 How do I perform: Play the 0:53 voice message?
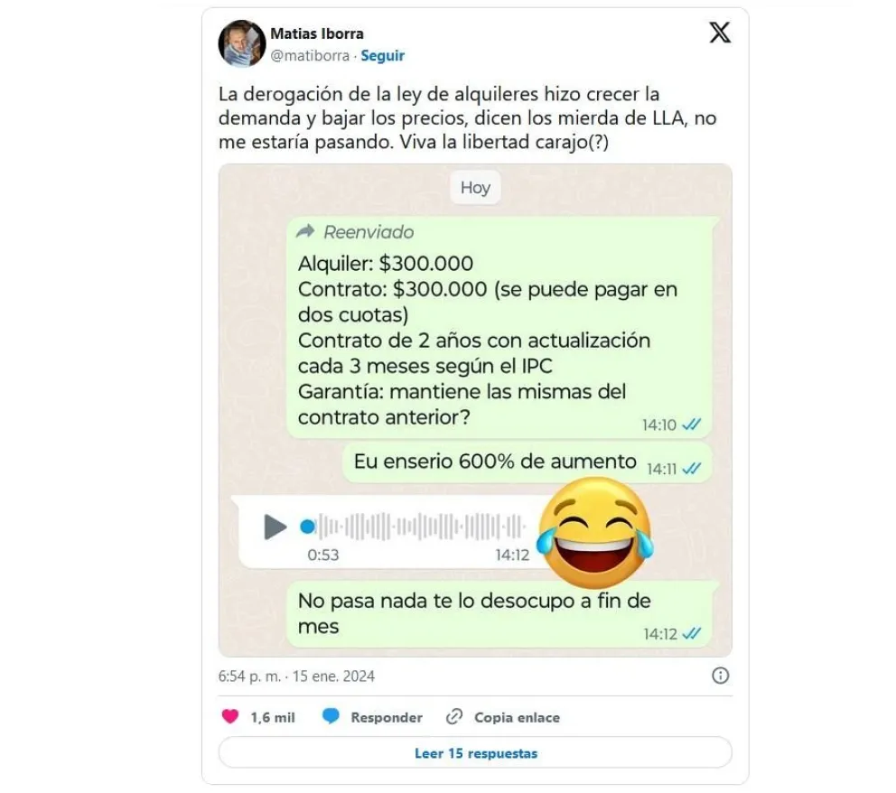pyautogui.click(x=275, y=527)
